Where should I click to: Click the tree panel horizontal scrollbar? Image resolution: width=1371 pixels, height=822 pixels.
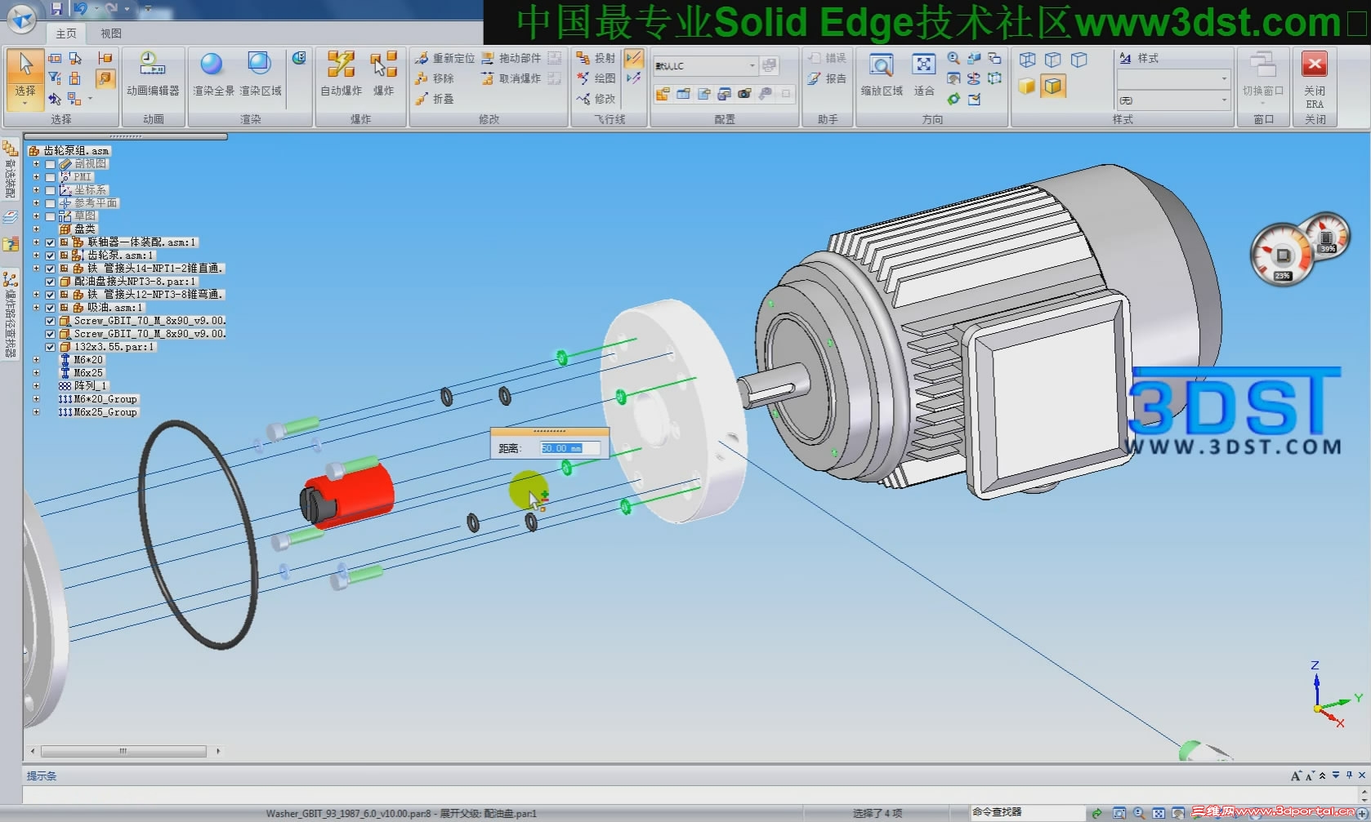coord(124,751)
